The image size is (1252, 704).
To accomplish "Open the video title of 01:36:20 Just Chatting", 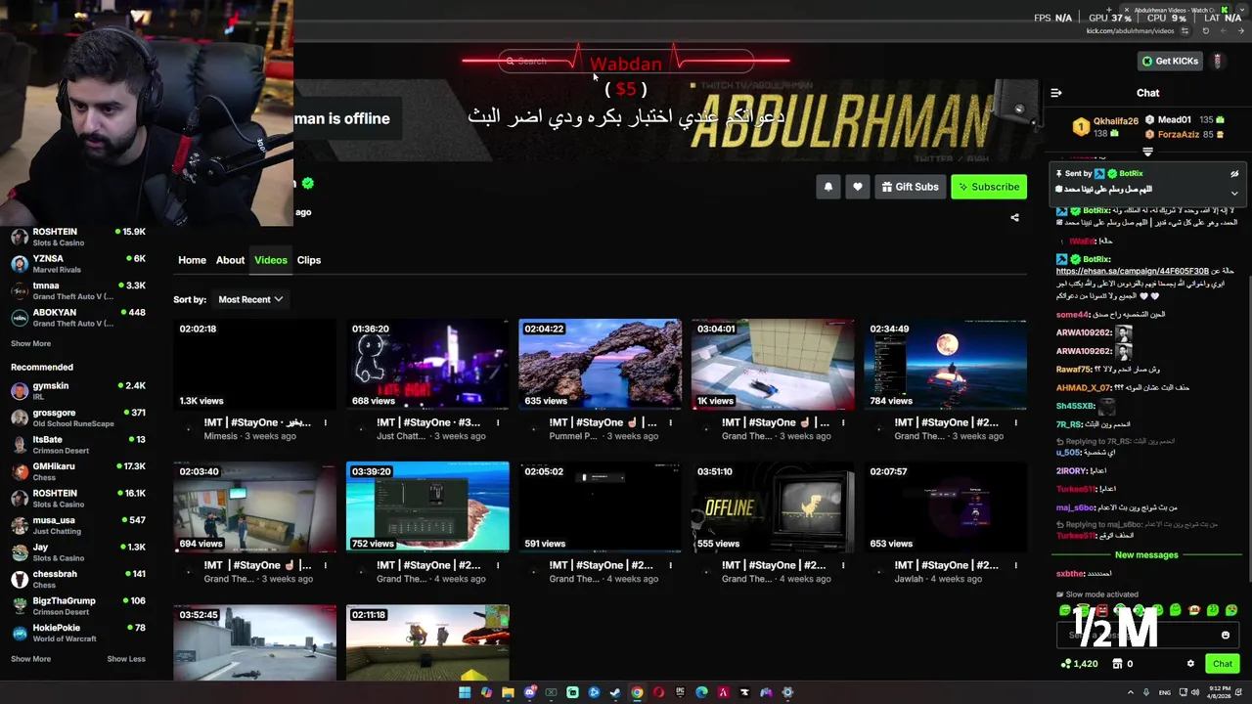I will tap(428, 422).
